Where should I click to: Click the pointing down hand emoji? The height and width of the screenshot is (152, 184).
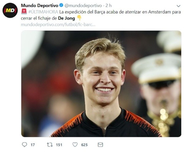79,18
